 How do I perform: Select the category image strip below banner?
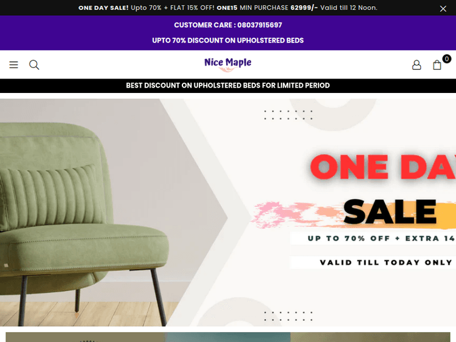click(228, 337)
